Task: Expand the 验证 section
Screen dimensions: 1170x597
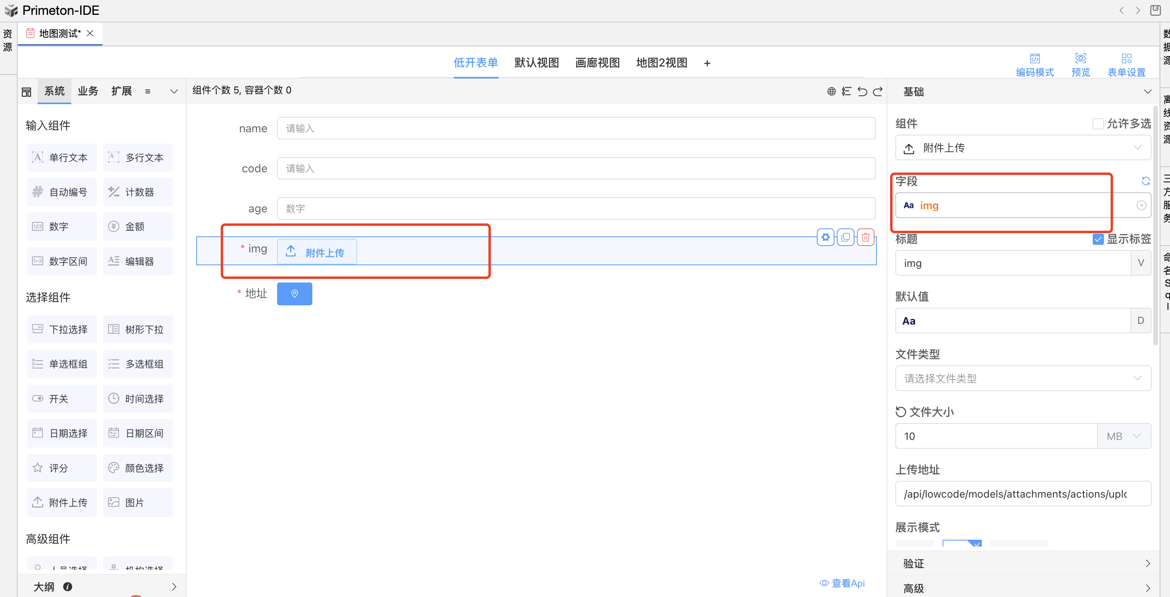Action: pyautogui.click(x=1022, y=563)
